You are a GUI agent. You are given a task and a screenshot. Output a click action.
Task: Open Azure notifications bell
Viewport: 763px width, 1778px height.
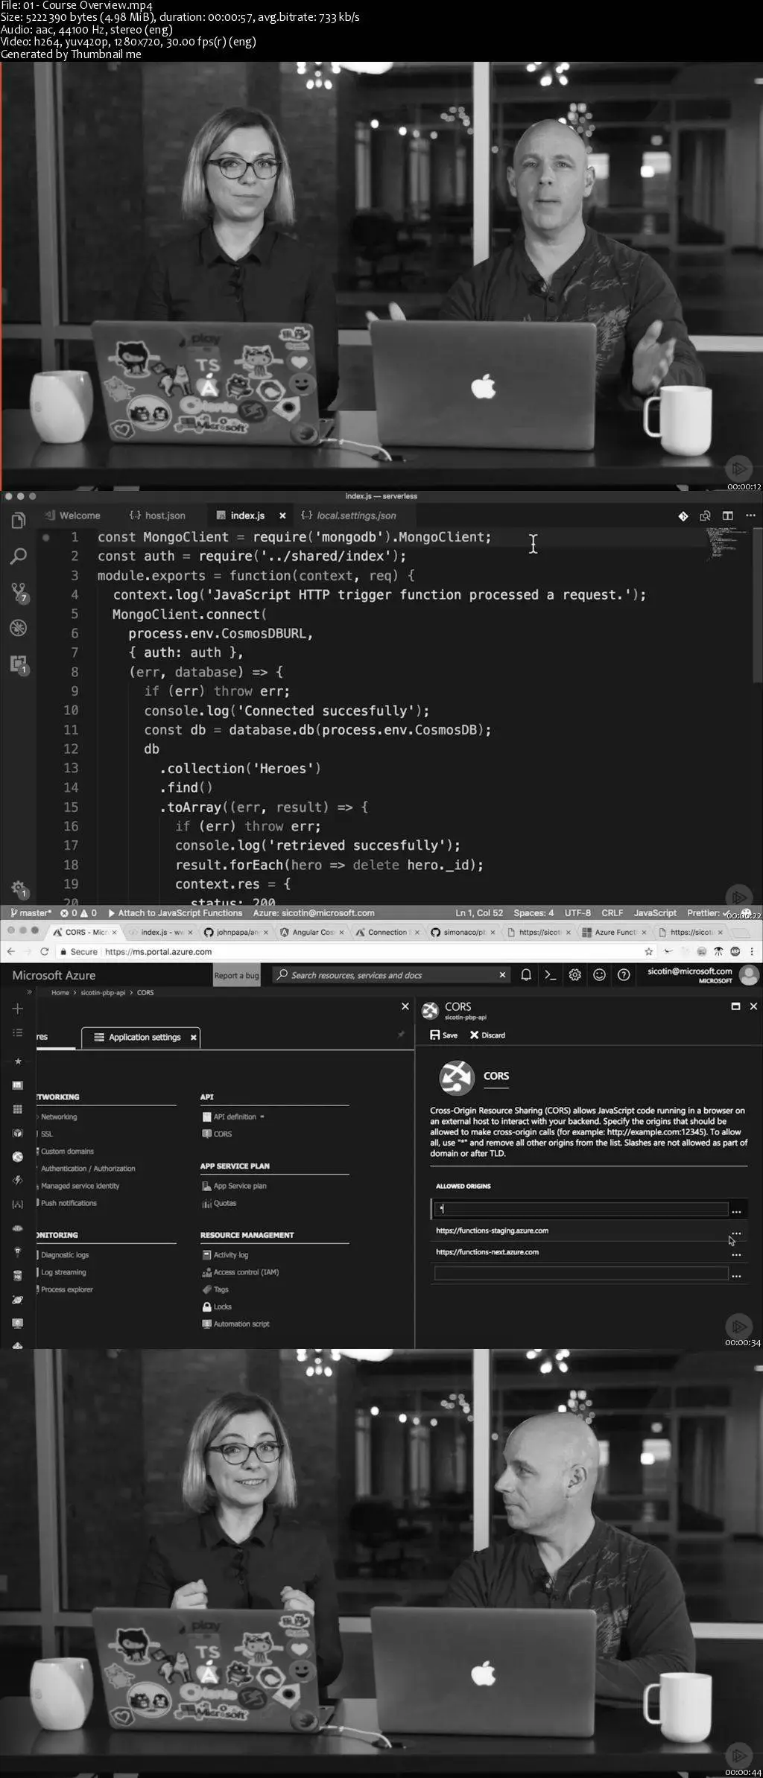pyautogui.click(x=526, y=975)
